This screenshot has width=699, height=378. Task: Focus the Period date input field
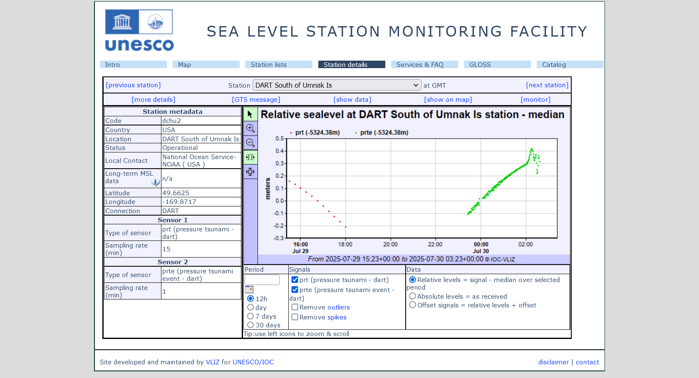coord(262,280)
